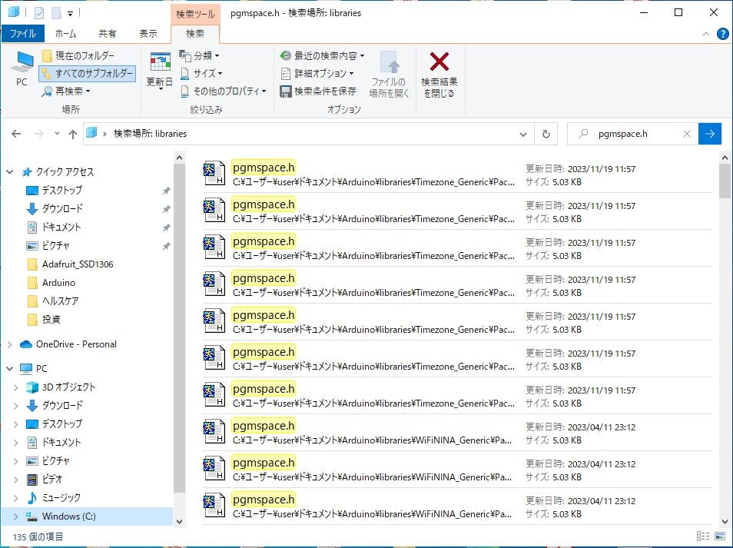Switch to the 表示 ribbon tab
This screenshot has height=548, width=733.
tap(148, 33)
